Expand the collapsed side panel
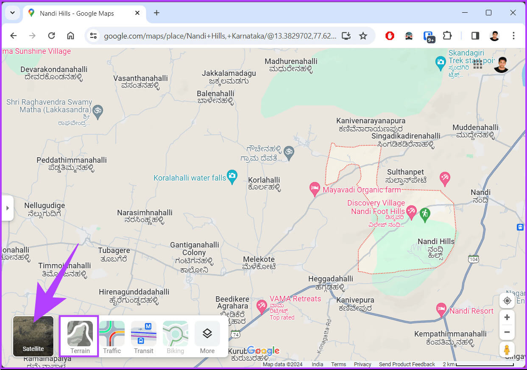The height and width of the screenshot is (370, 527). (x=7, y=208)
